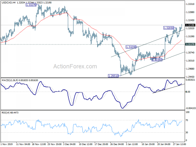Click the current price tag 1.32190
Viewport: 196px width, 147px height.
pyautogui.click(x=190, y=25)
